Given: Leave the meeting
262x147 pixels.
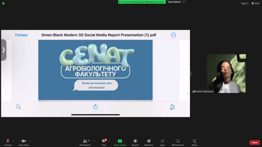Looking at the screenshot, I should tap(255, 143).
